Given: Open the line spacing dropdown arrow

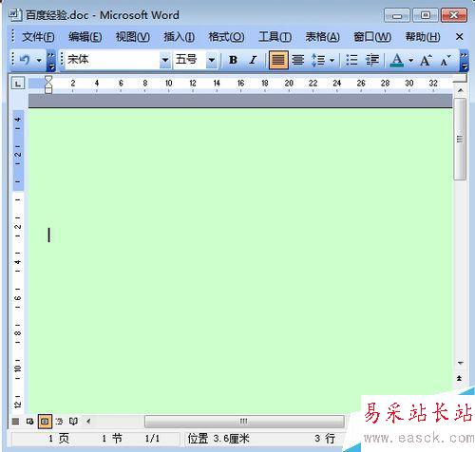Looking at the screenshot, I should pos(332,60).
